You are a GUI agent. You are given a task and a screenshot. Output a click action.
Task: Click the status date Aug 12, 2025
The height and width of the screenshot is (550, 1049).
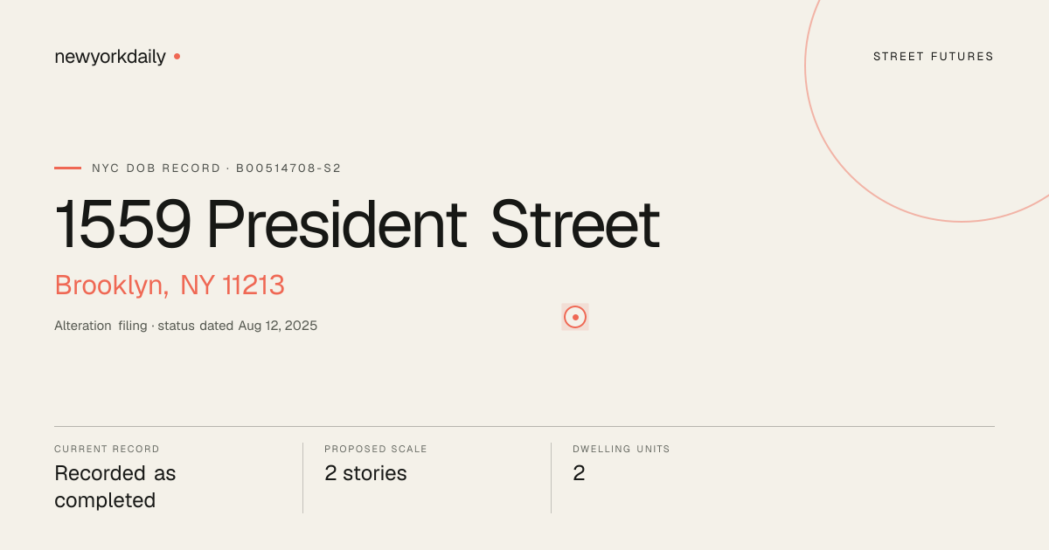click(x=278, y=326)
